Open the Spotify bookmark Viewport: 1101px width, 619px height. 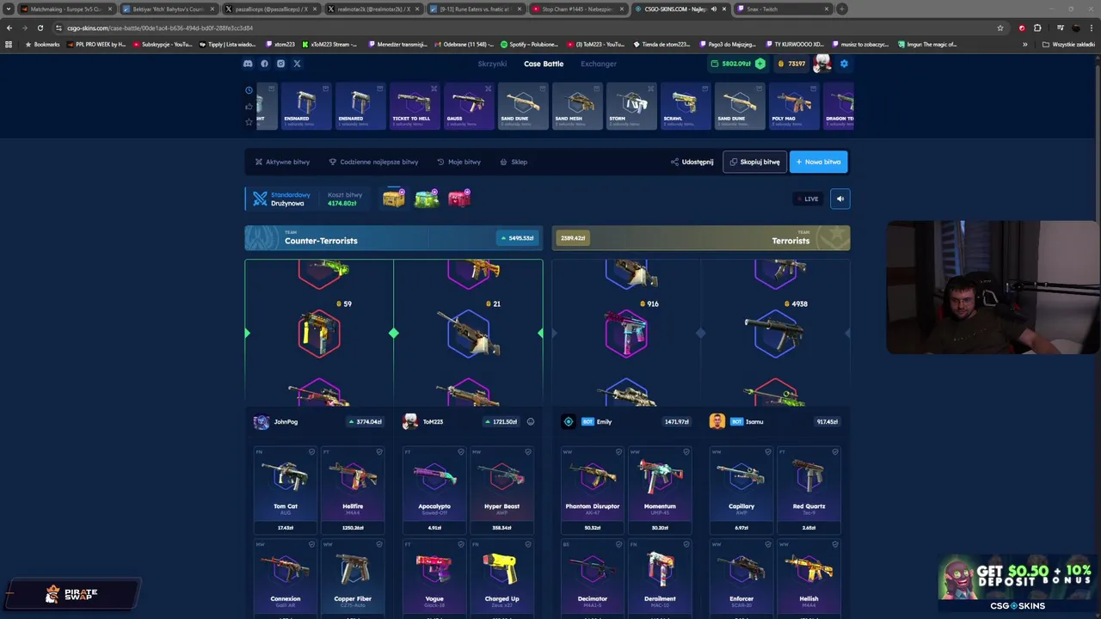(527, 44)
